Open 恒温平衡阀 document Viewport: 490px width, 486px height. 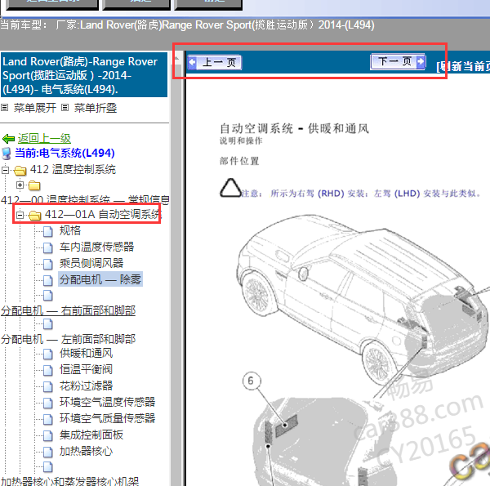pos(86,369)
